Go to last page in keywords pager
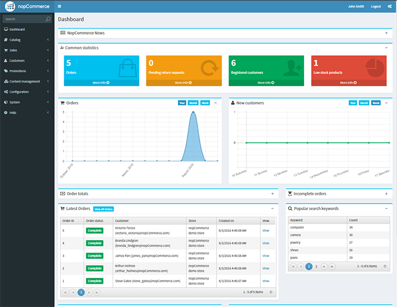 tap(332, 266)
